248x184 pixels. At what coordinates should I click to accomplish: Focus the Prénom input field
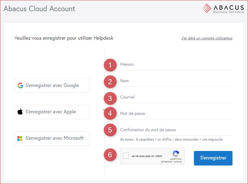[x=176, y=65]
